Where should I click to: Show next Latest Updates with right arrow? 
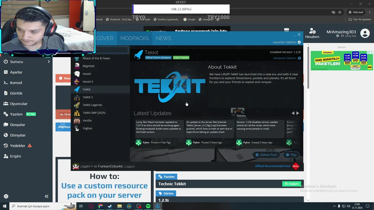coord(298,113)
